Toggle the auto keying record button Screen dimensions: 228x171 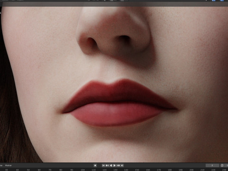point(95,165)
